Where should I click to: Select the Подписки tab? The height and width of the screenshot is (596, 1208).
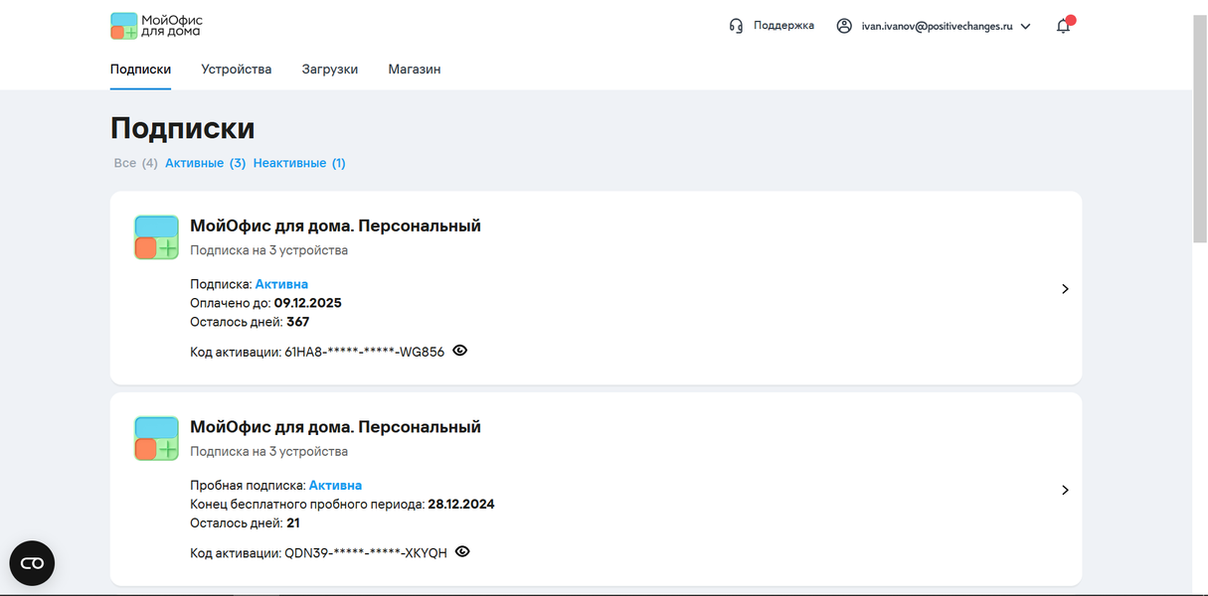tap(140, 70)
